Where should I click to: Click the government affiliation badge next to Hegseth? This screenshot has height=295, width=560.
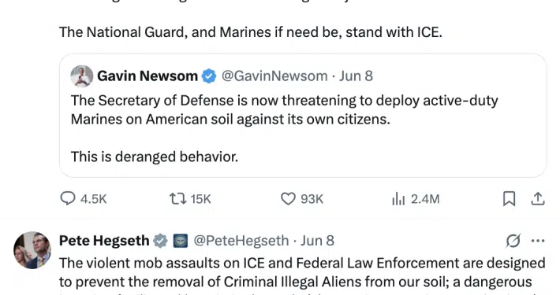[181, 241]
